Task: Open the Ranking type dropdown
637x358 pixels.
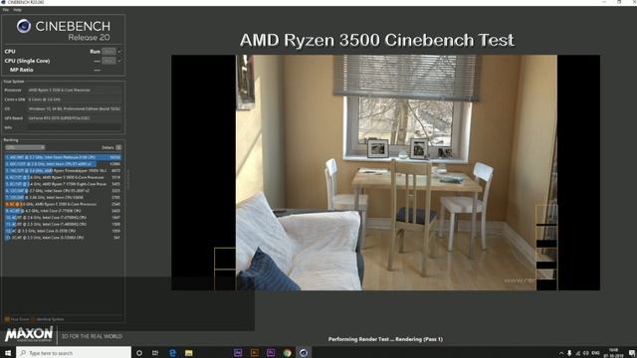Action: click(25, 147)
